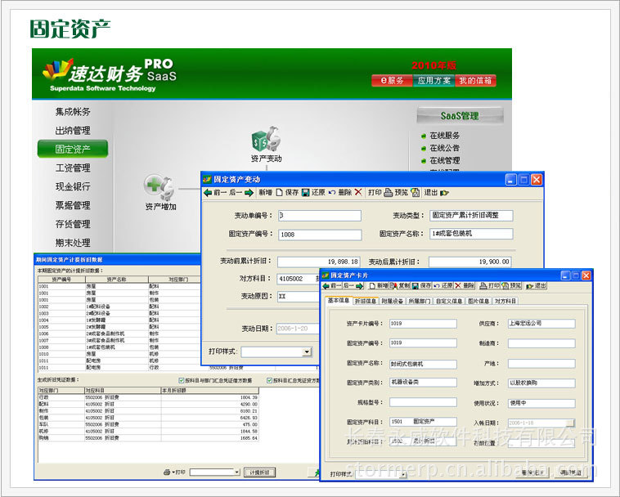Click 还原 in 固定资产卡片 toolbar

[x=443, y=285]
